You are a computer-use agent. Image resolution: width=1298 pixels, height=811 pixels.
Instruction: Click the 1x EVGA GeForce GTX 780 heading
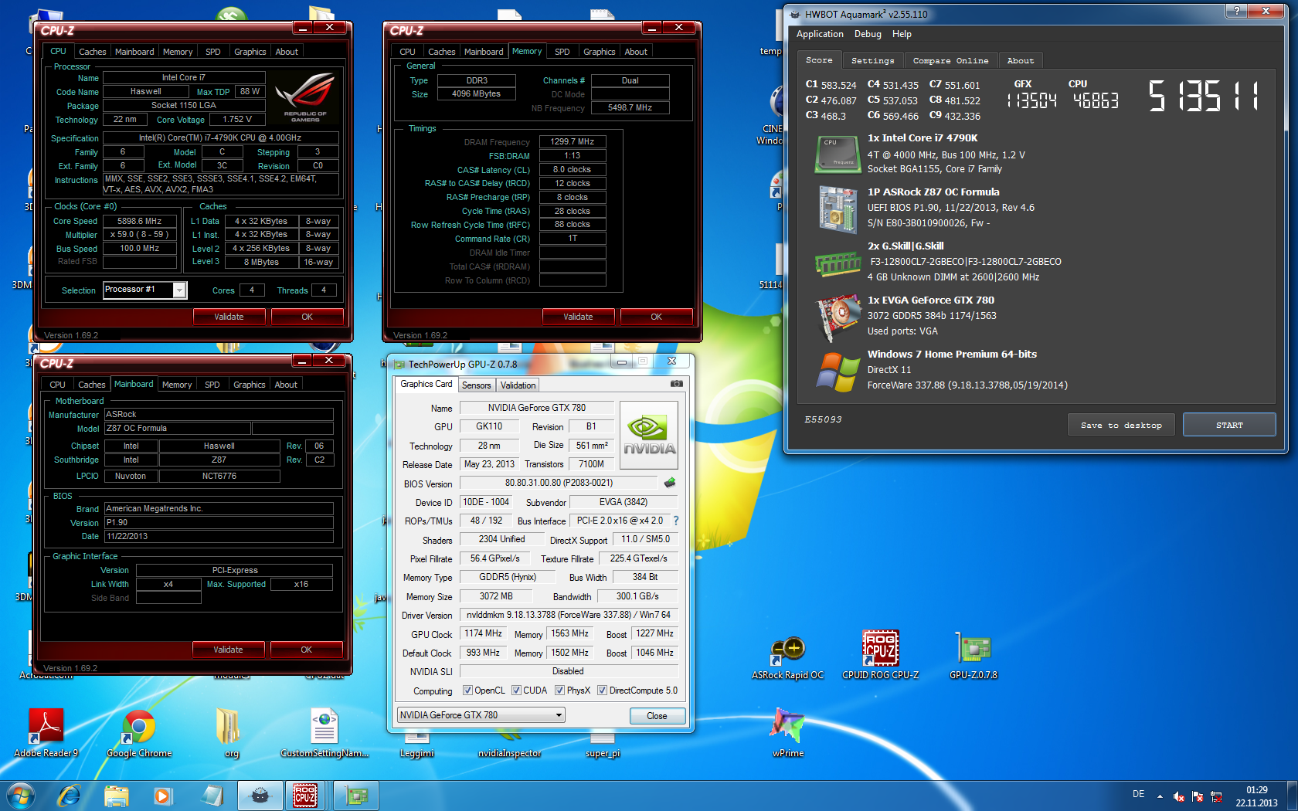pos(931,300)
